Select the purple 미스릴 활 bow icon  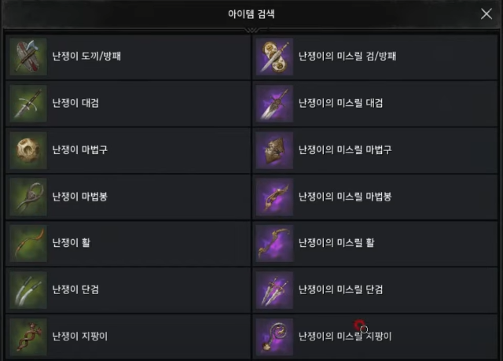274,244
